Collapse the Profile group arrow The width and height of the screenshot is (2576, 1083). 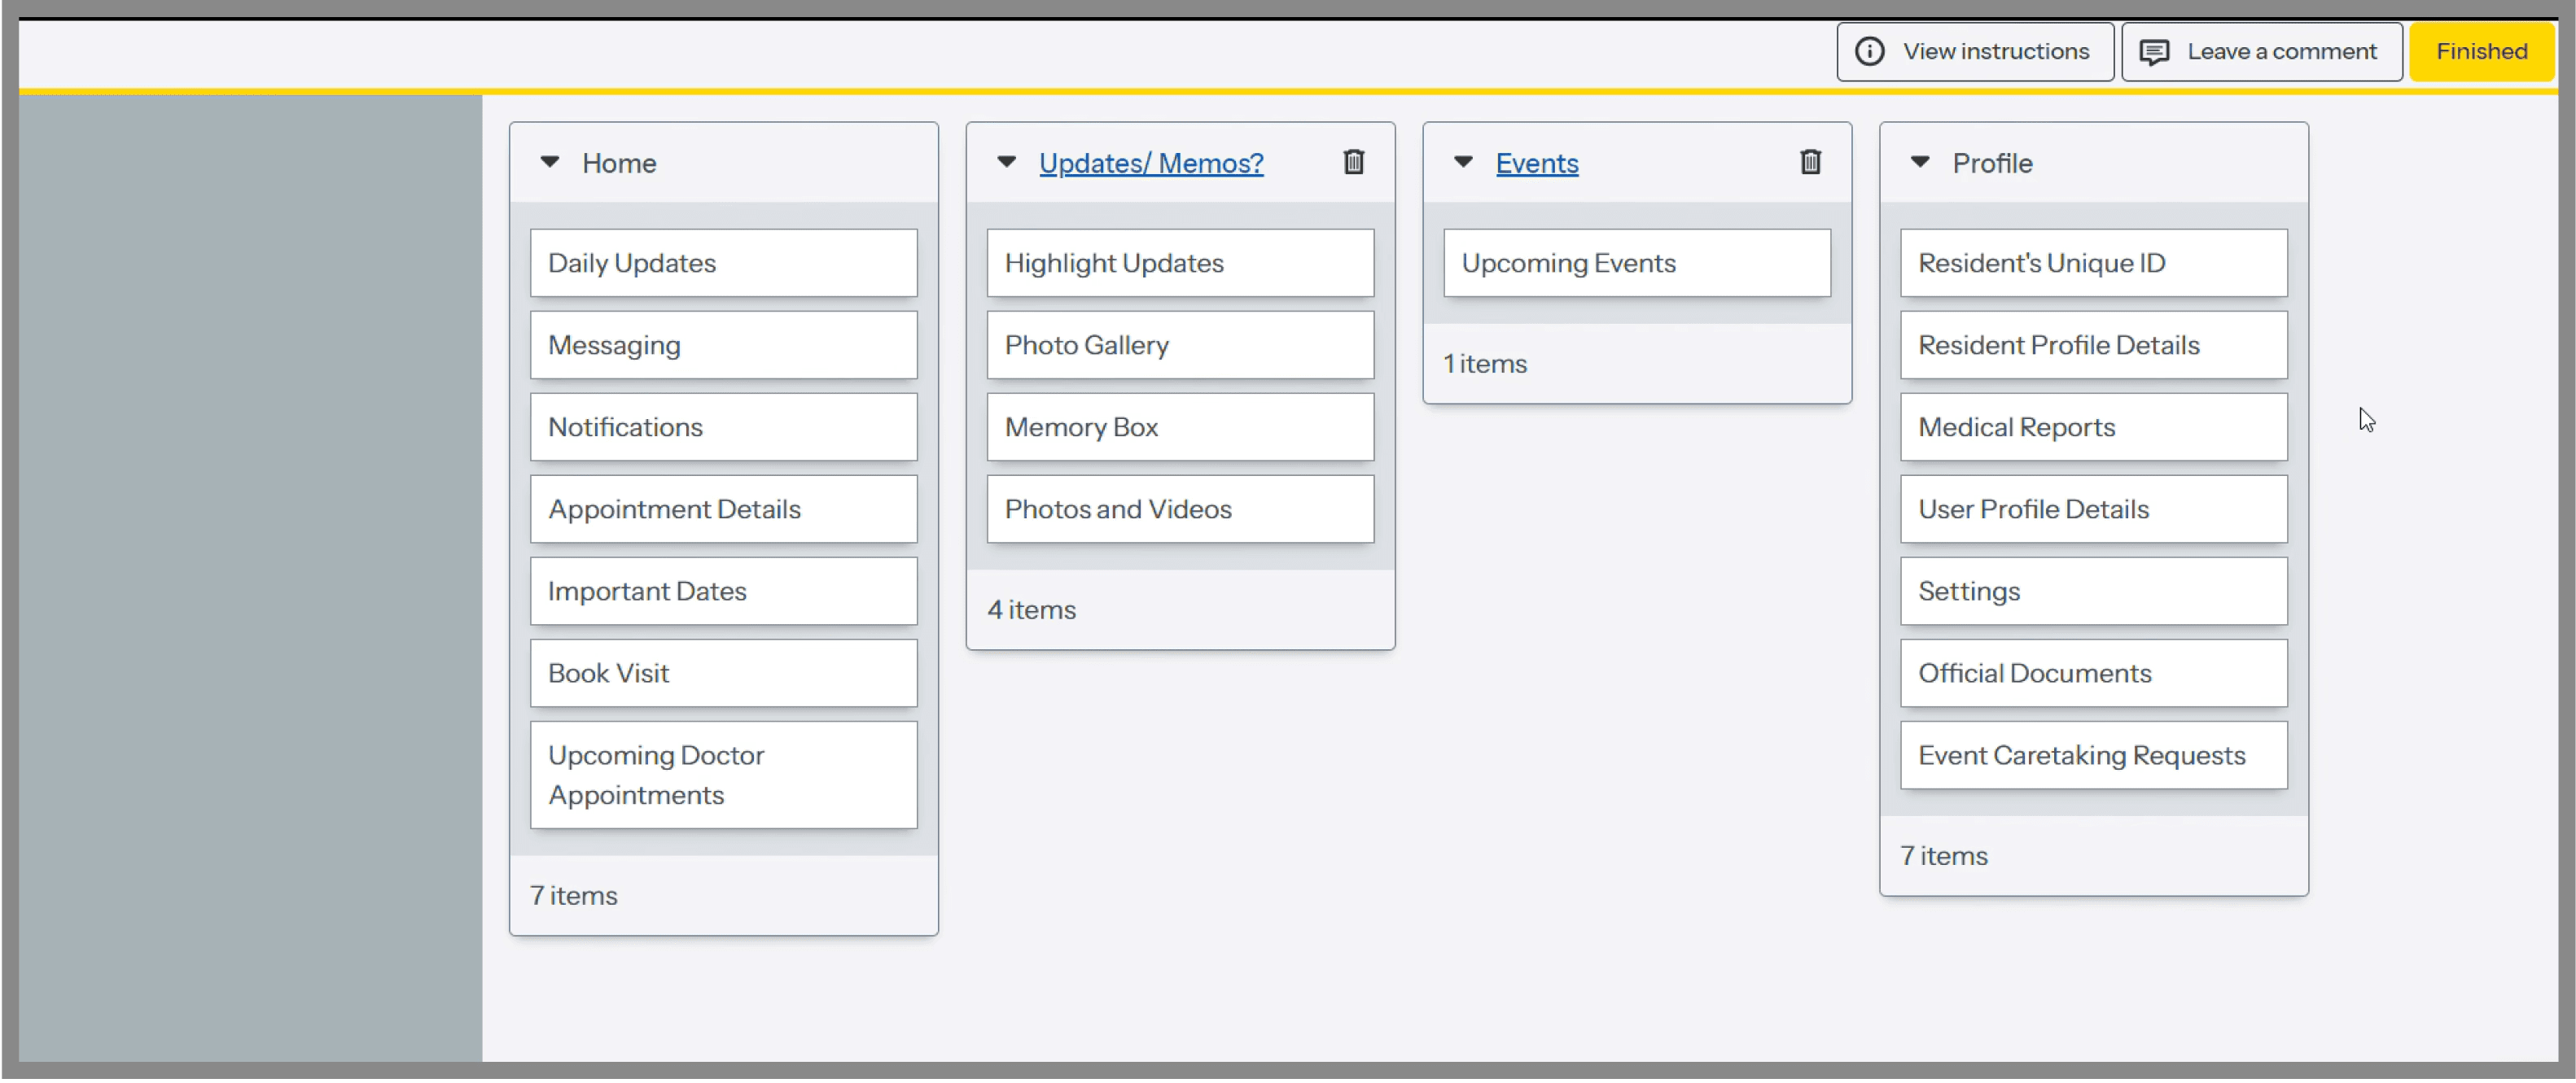point(1919,162)
